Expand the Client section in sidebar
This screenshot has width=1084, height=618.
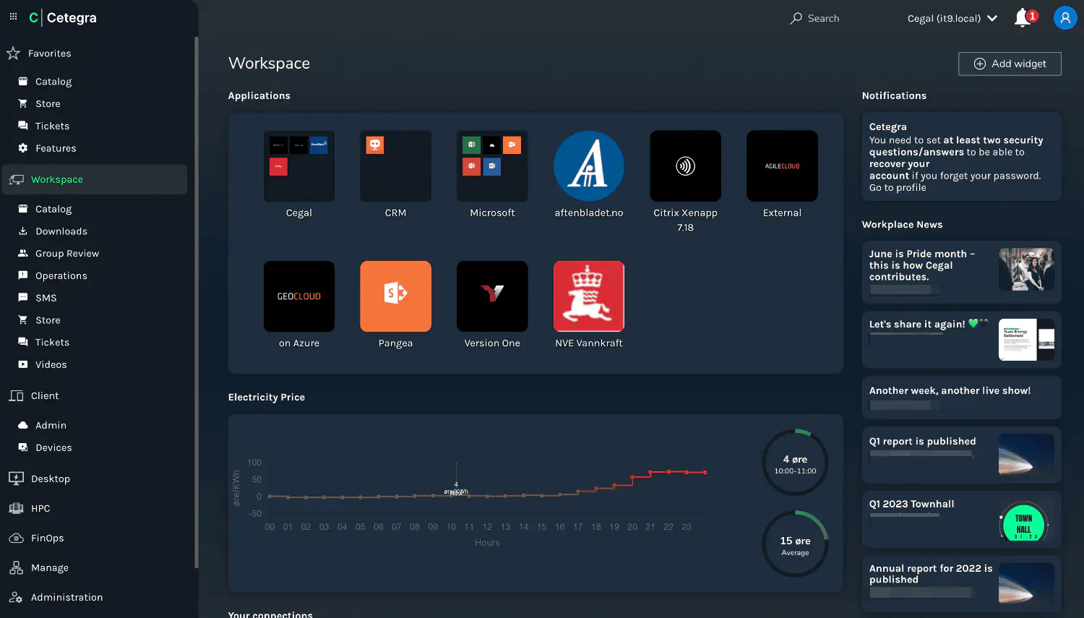pos(45,396)
